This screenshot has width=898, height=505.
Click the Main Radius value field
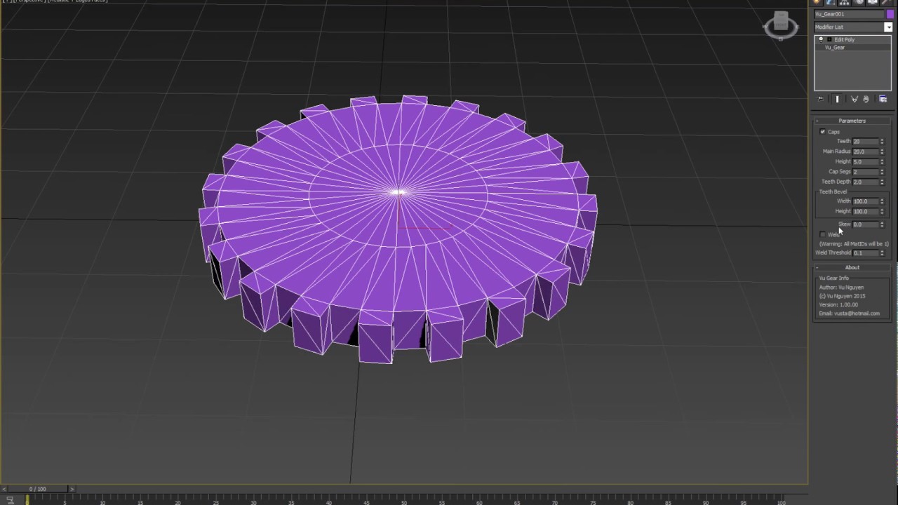[866, 151]
